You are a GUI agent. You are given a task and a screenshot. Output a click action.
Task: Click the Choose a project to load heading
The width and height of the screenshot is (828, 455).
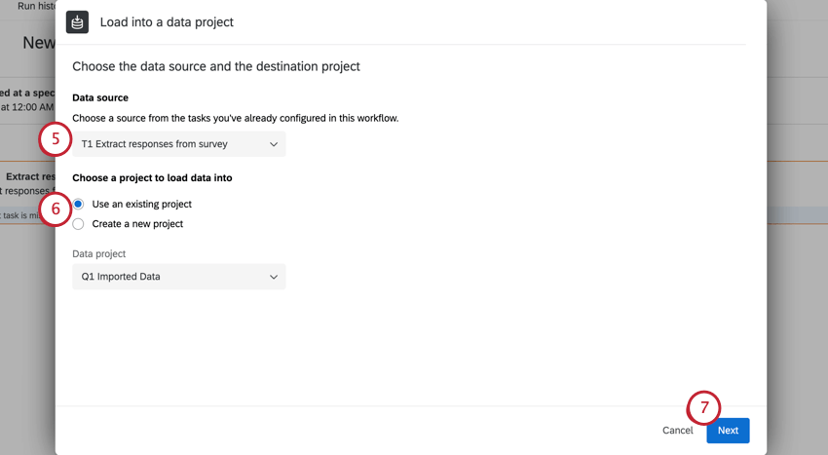[x=152, y=178]
